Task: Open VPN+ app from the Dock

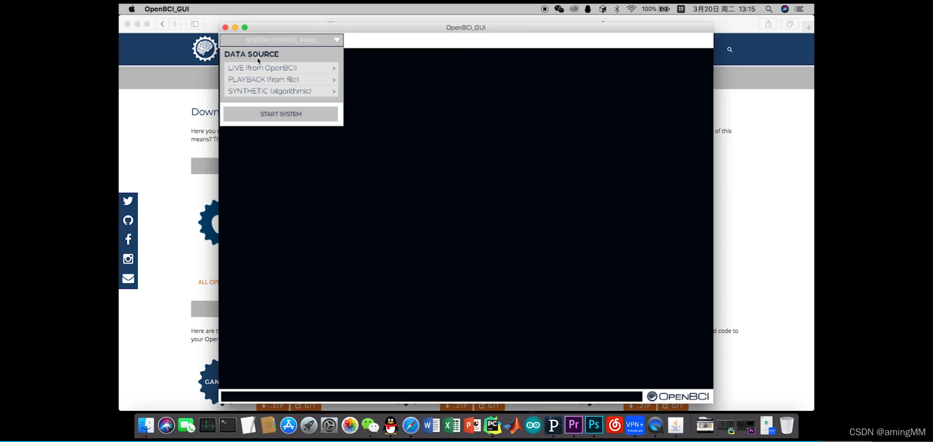Action: point(635,426)
